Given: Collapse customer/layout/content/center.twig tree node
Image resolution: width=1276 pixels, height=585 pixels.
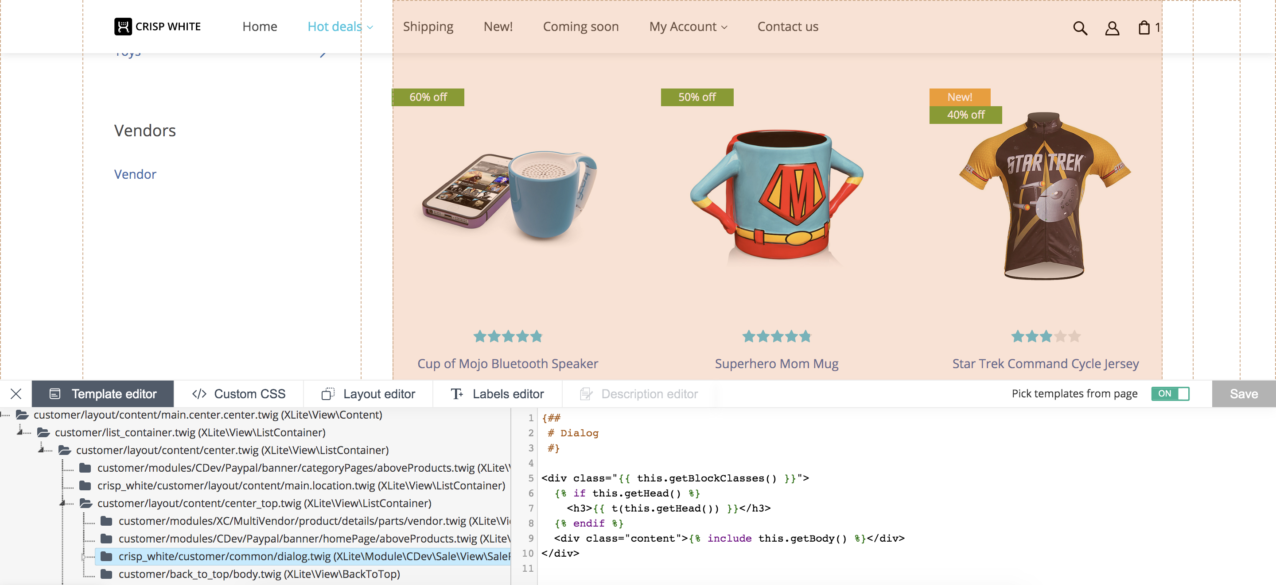Looking at the screenshot, I should tap(42, 450).
